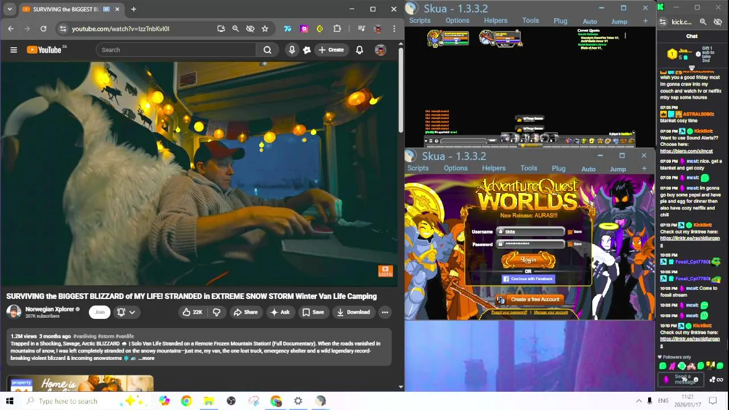This screenshot has height=410, width=729.
Task: Open Jump menu in lower Skua window
Action: point(618,169)
